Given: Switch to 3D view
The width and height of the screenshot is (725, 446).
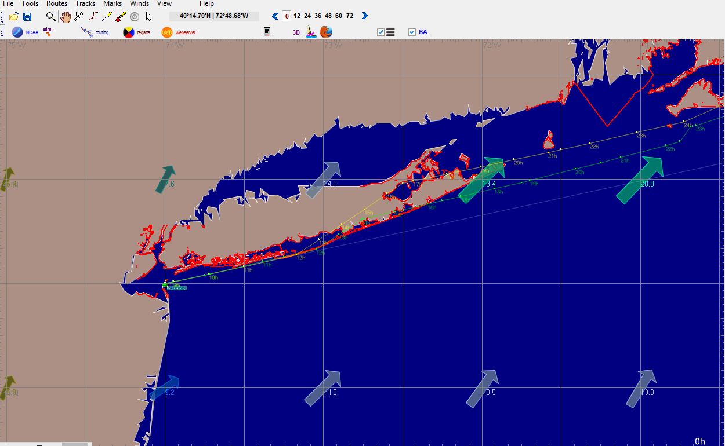Looking at the screenshot, I should click(296, 32).
